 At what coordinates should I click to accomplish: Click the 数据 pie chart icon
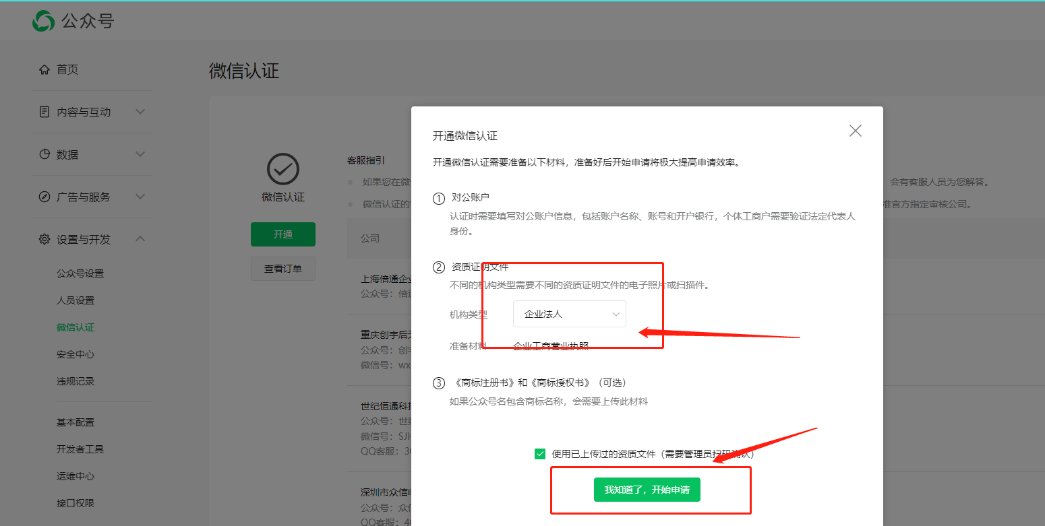44,154
